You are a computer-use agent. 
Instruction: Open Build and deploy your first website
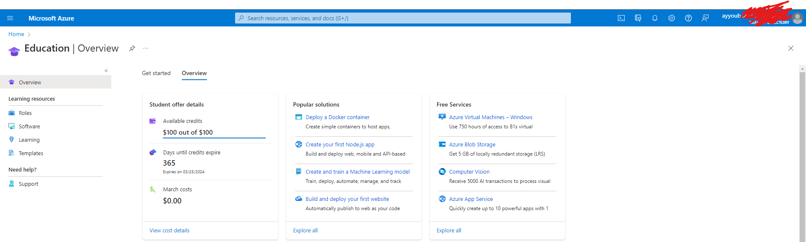coord(347,199)
